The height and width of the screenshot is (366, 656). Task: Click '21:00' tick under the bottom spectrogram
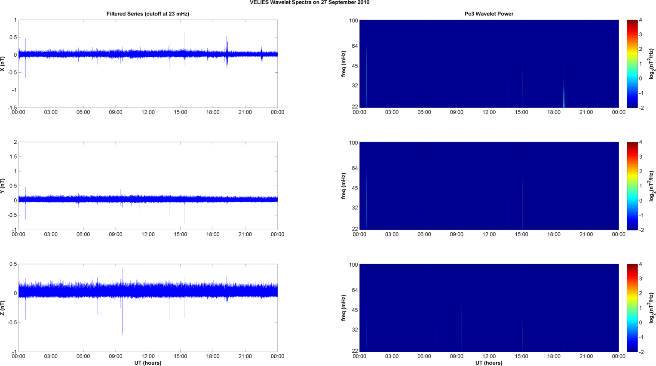(586, 356)
